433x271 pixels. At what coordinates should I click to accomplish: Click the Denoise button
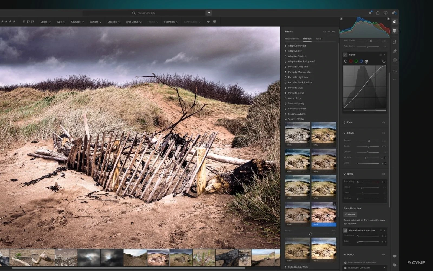coord(350,214)
